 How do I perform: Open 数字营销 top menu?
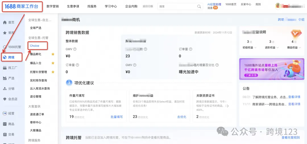[53, 6]
